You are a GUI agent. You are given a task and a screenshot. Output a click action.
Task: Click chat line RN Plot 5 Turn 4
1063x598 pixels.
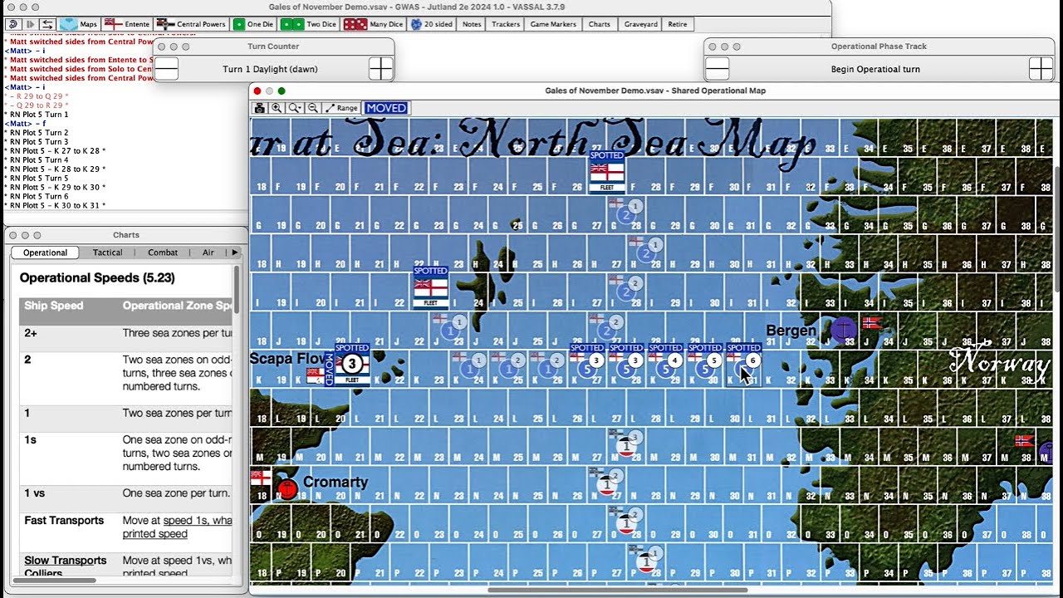click(x=38, y=159)
